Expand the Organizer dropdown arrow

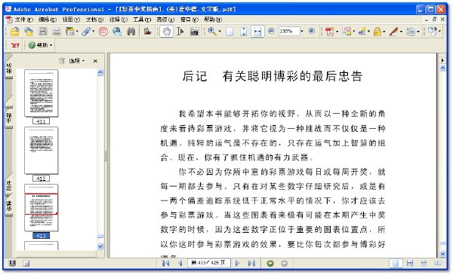pos(77,32)
